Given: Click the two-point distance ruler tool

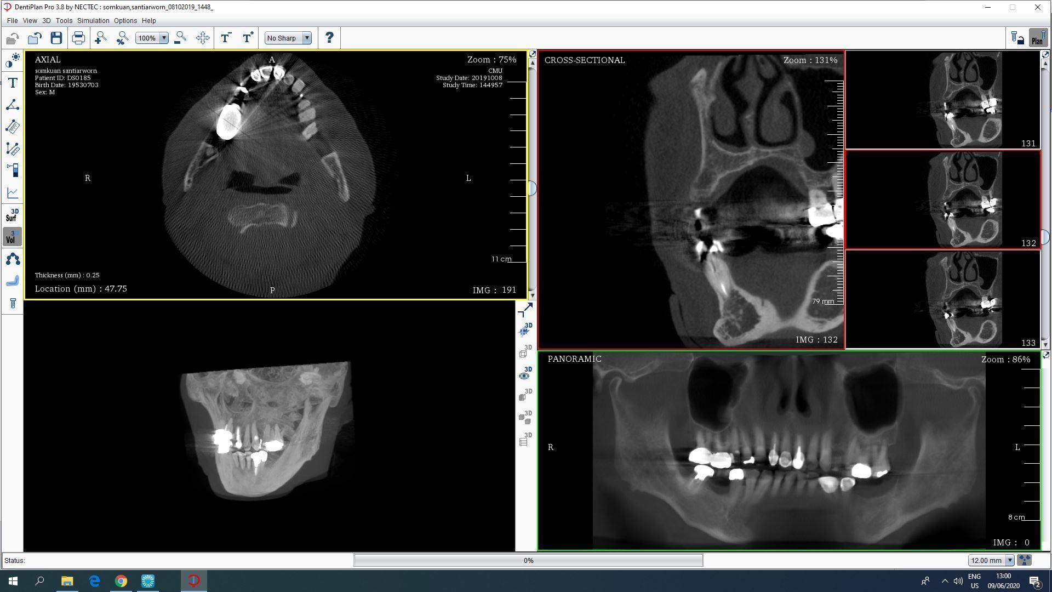Looking at the screenshot, I should [x=13, y=149].
